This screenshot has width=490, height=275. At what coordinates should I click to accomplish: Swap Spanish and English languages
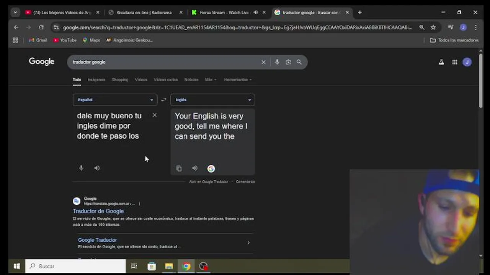click(x=163, y=100)
